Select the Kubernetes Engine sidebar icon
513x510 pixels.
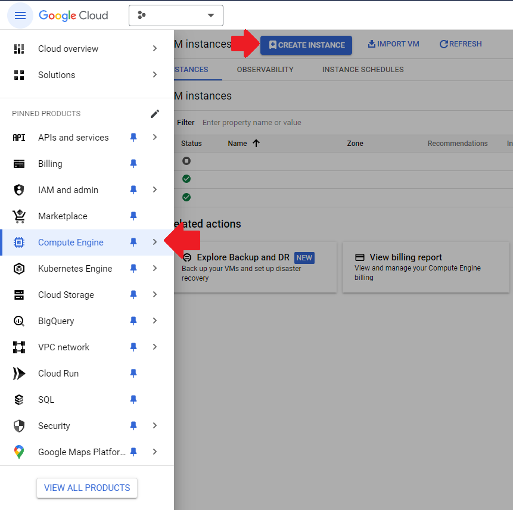(19, 268)
